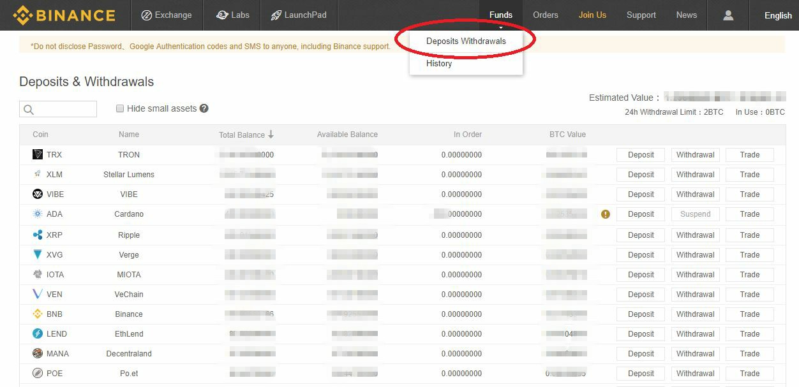Click Withdrawal button for POE

(x=696, y=374)
